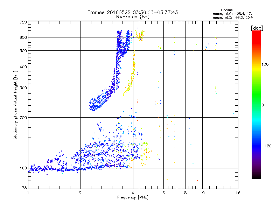280x210 pixels.
Task: Click the '8' frequency axis tick label
Action: (185, 193)
